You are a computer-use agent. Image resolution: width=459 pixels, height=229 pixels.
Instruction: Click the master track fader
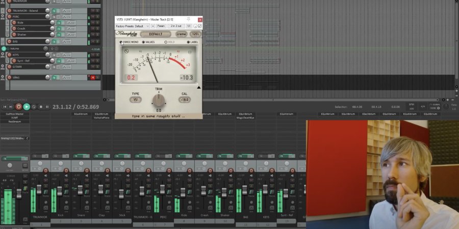click(x=19, y=193)
